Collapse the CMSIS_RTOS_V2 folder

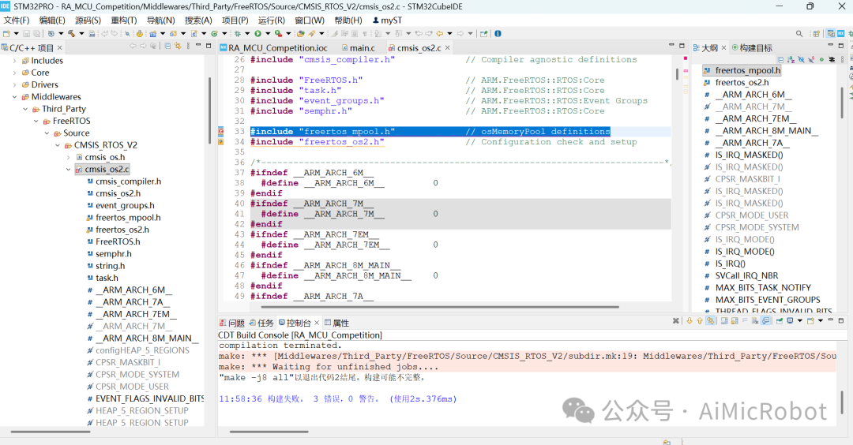click(x=58, y=145)
